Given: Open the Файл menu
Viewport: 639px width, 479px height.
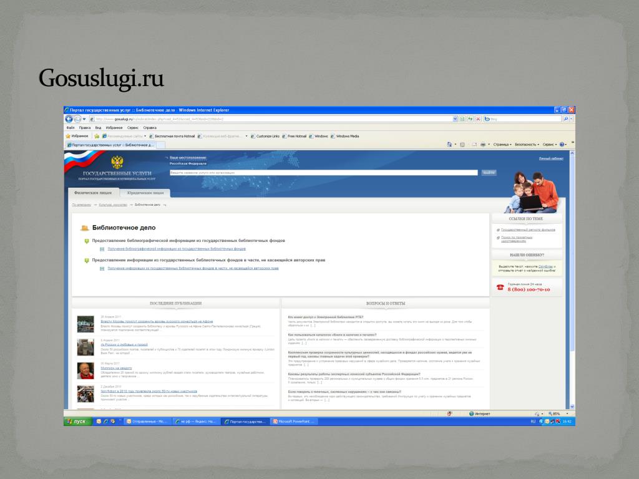Looking at the screenshot, I should click(71, 127).
